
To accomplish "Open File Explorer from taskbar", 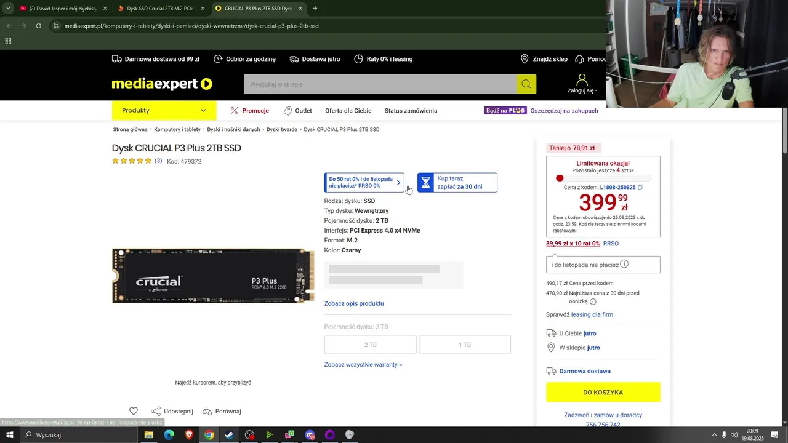I will tap(148, 435).
